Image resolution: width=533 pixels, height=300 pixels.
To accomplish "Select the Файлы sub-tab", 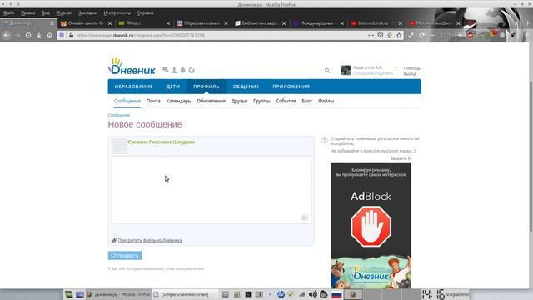I will 326,101.
